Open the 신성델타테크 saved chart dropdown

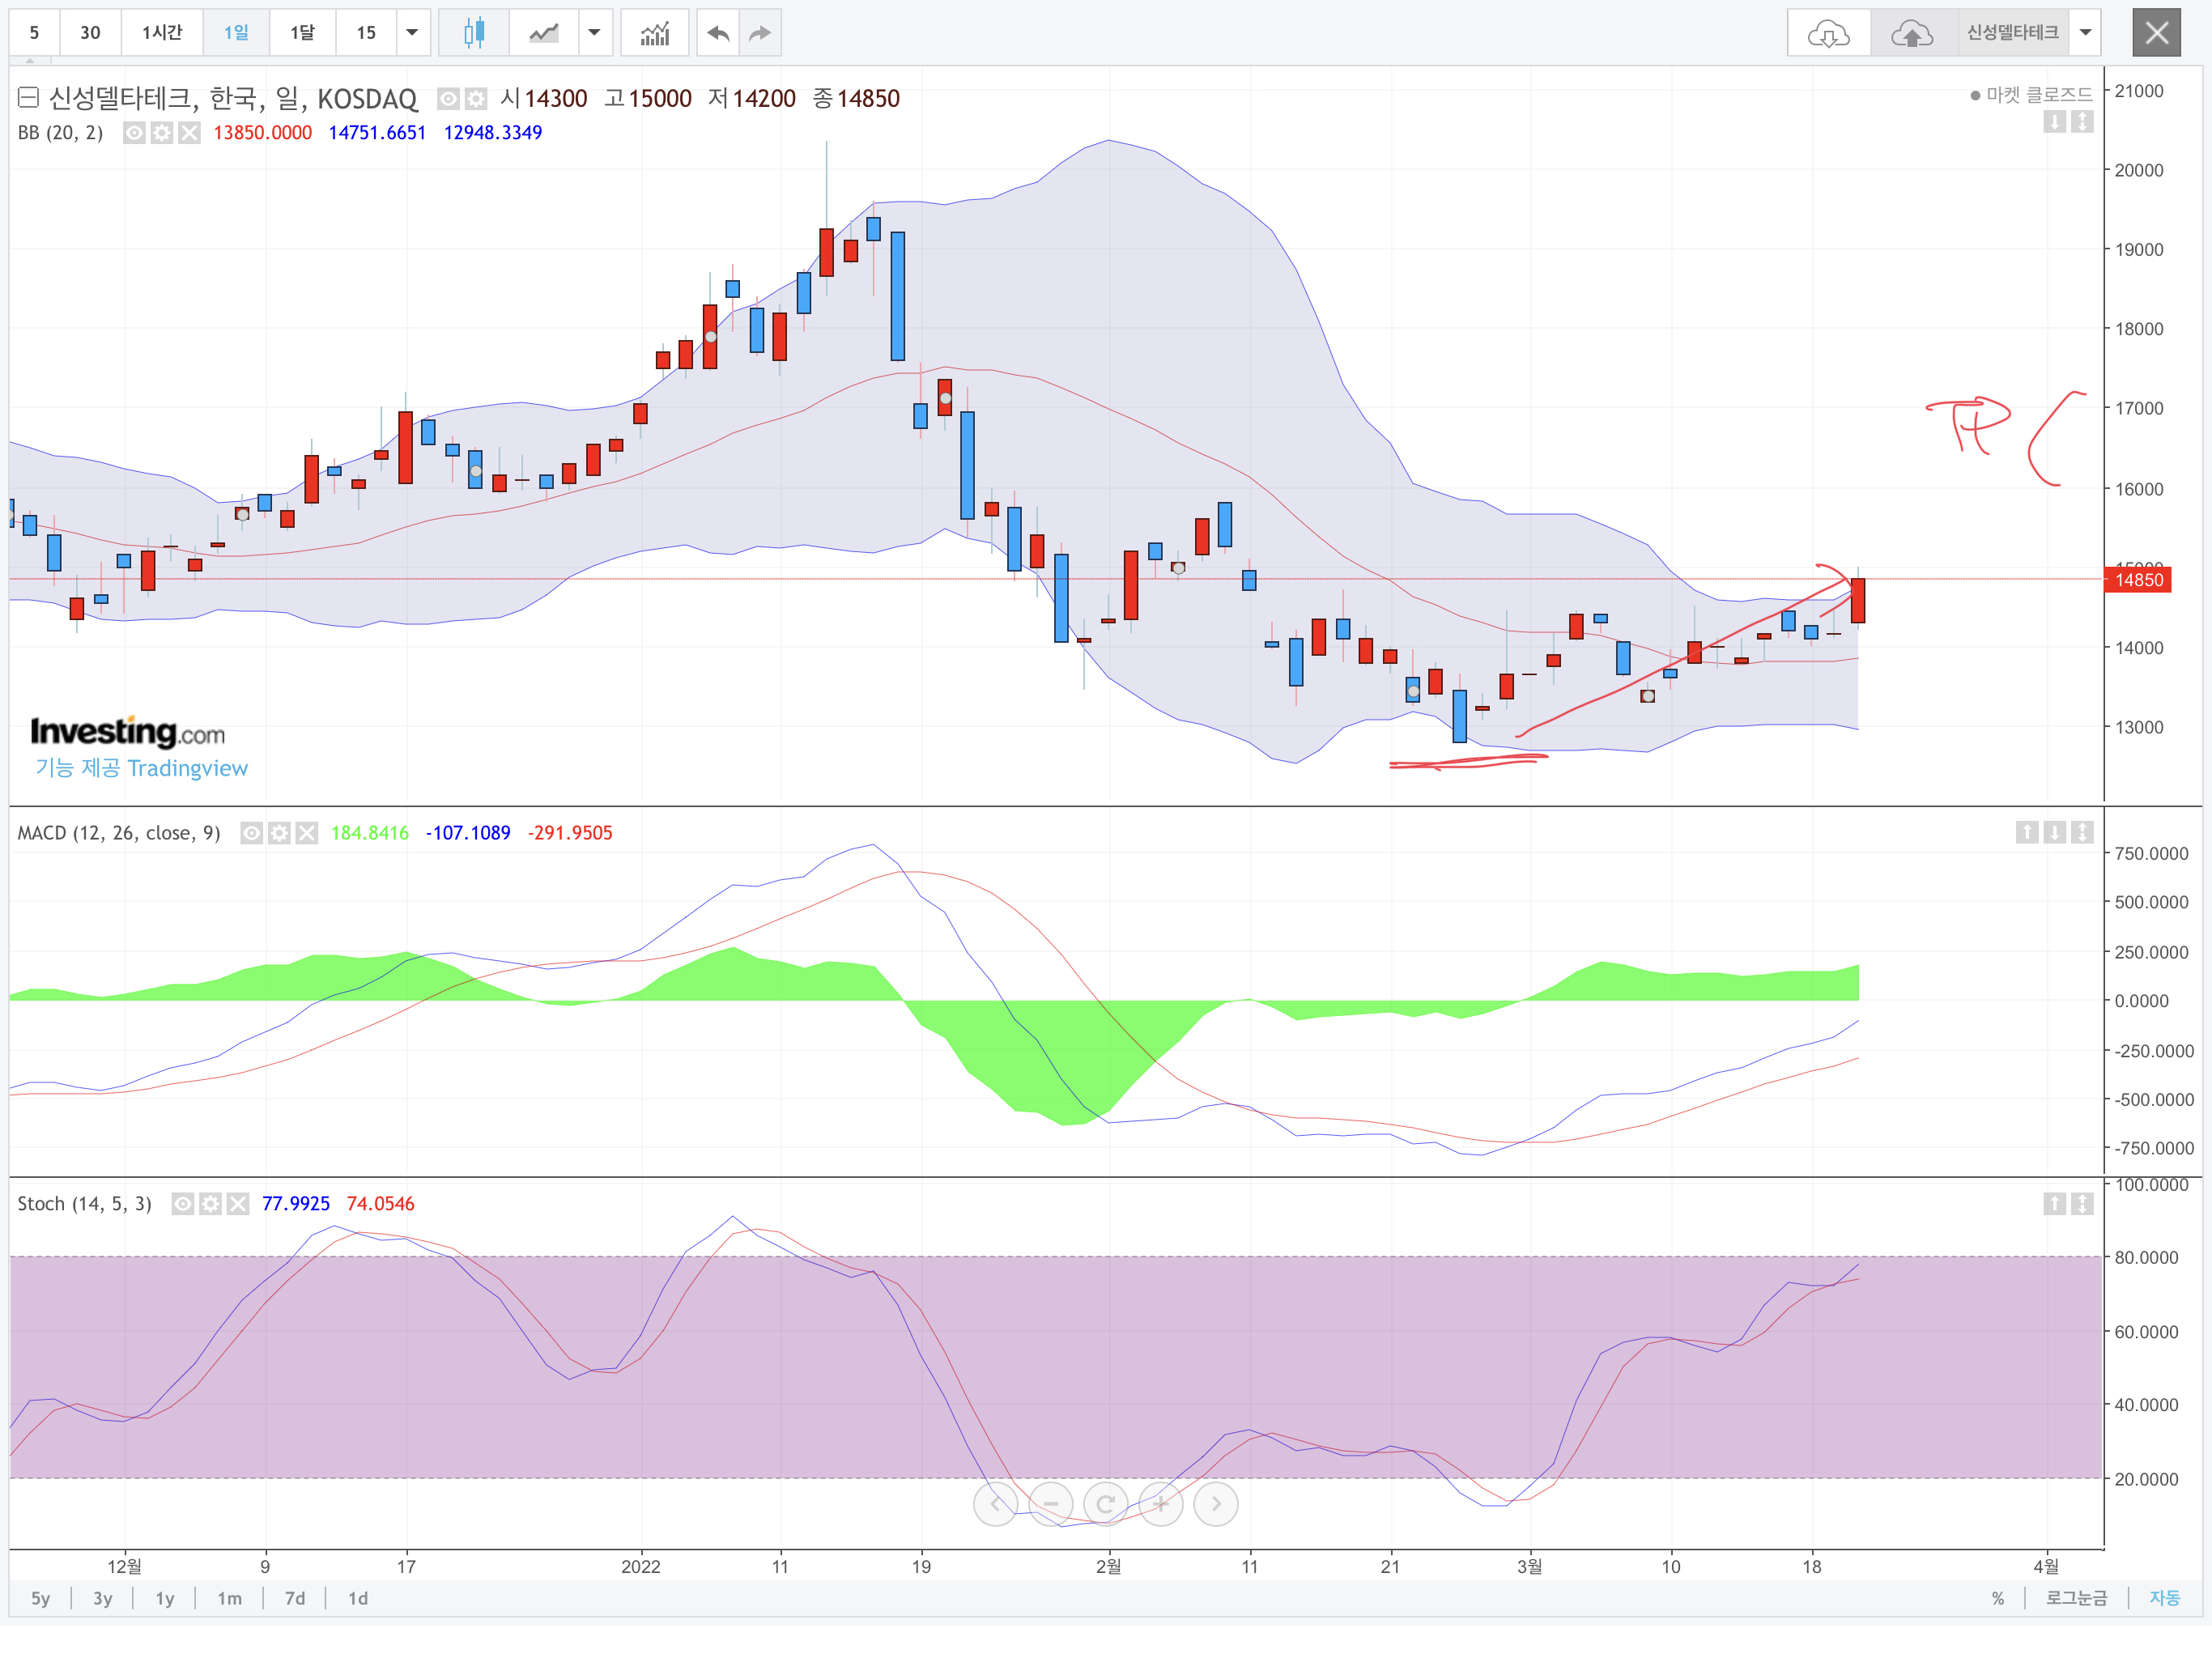[x=2085, y=33]
